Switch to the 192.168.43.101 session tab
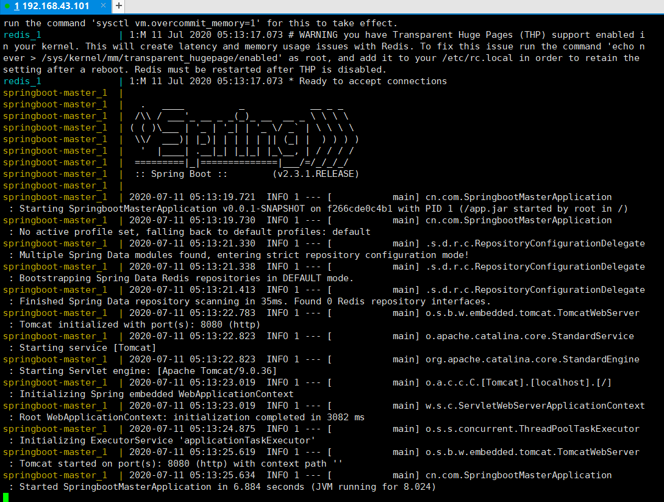This screenshot has height=502, width=664. (x=55, y=6)
